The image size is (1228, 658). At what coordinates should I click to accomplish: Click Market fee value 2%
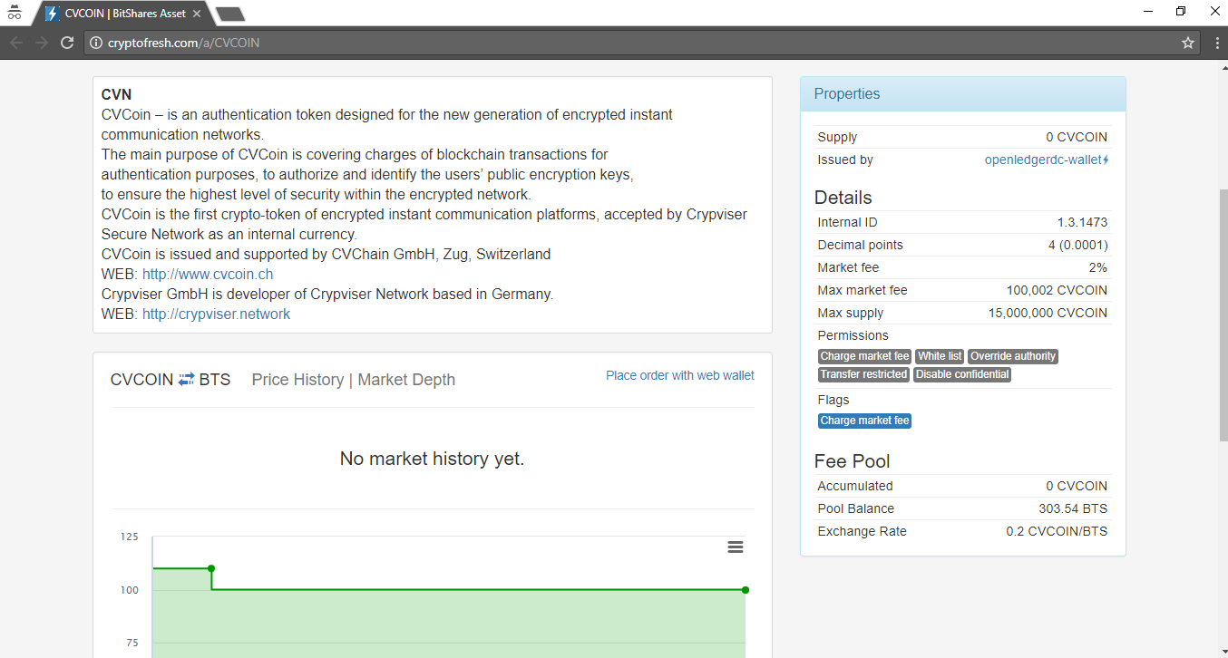click(x=1098, y=267)
